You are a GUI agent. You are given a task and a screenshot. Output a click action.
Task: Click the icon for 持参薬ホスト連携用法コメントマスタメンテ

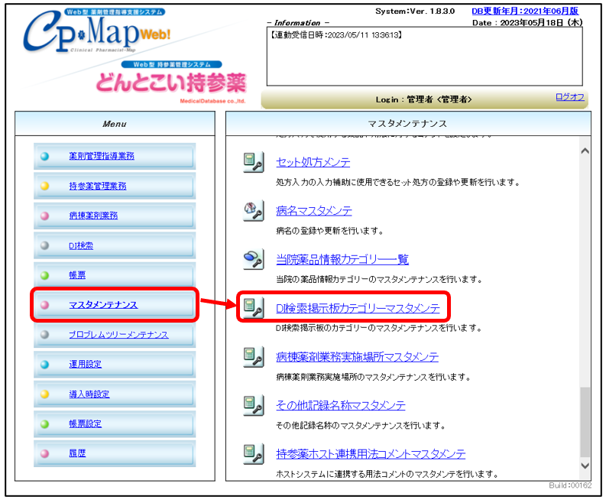(x=253, y=453)
